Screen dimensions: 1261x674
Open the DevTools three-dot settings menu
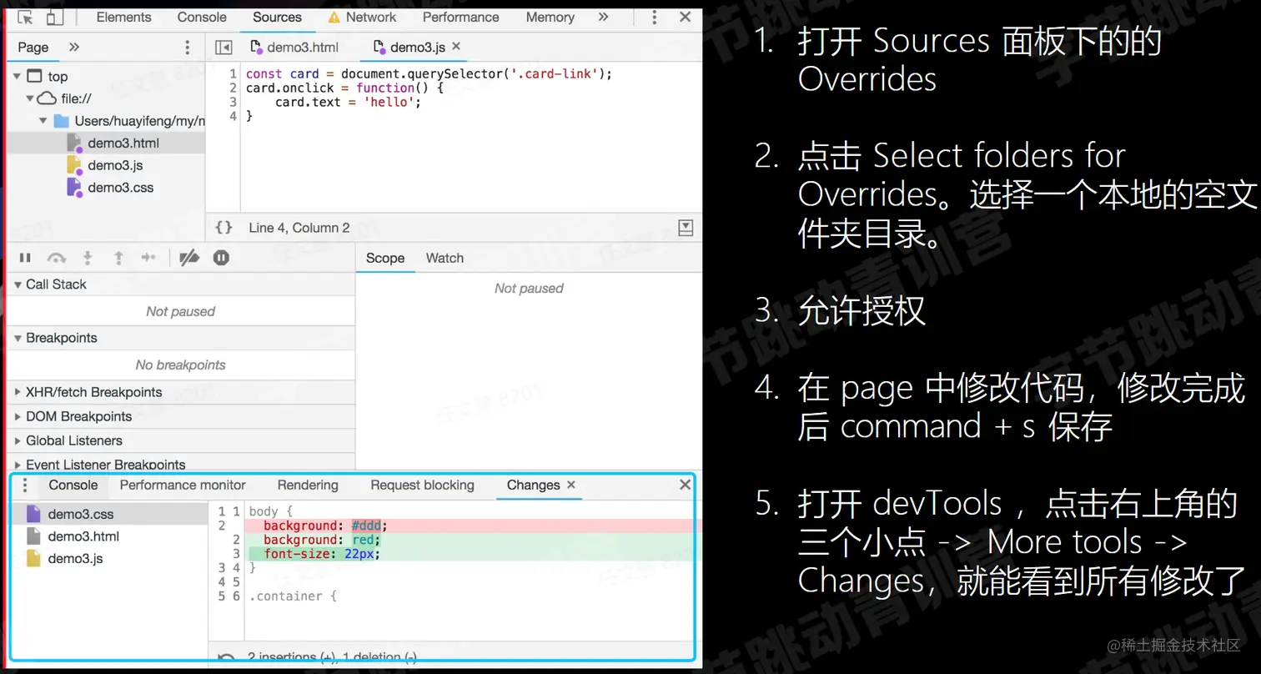(655, 18)
